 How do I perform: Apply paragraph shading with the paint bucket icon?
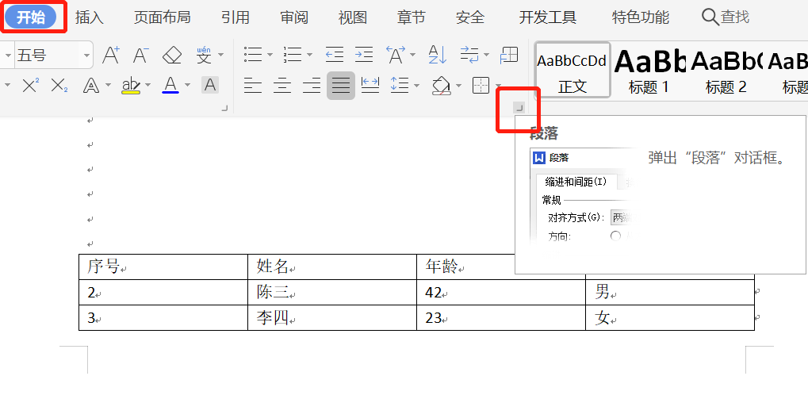point(441,85)
